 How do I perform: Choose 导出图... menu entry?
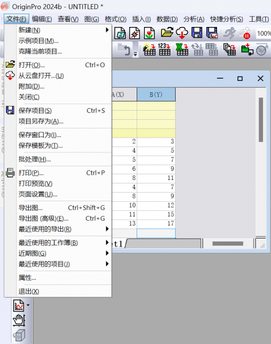[64, 208]
